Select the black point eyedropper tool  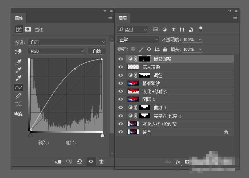[18, 62]
